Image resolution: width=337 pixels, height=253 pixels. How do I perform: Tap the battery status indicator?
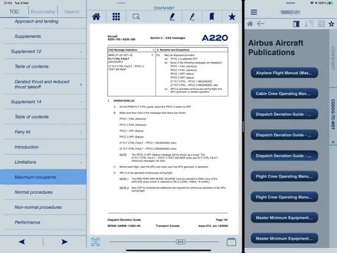point(330,3)
